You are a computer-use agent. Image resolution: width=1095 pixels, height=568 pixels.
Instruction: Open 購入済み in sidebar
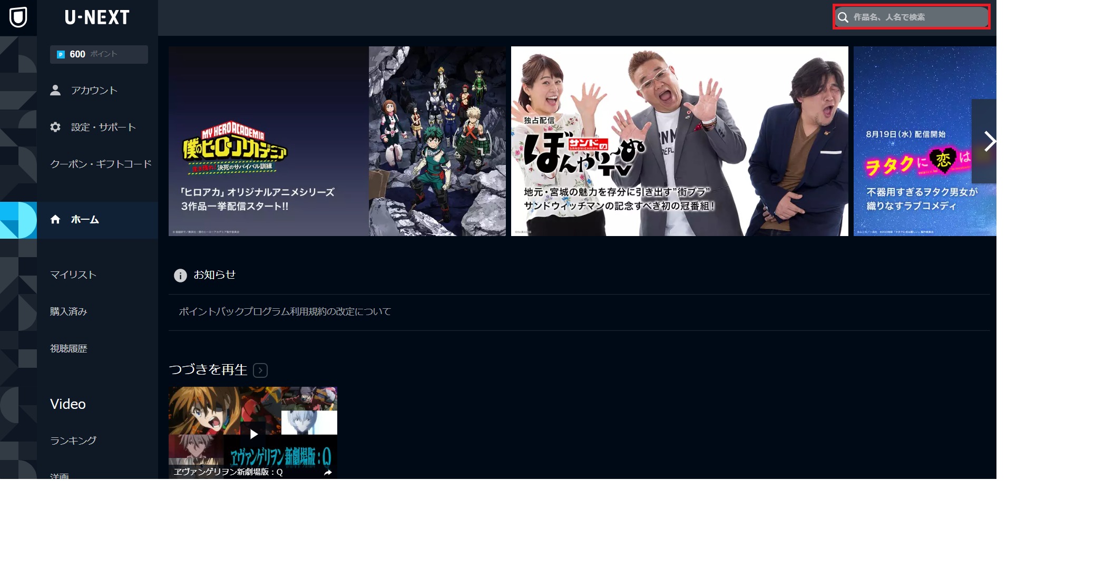click(69, 312)
